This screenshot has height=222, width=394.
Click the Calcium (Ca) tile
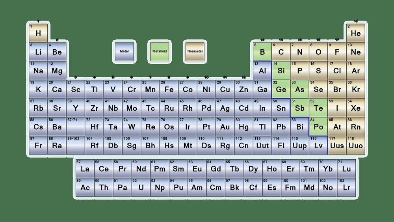point(57,89)
